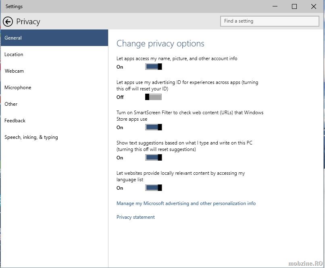Open Microphone privacy settings
This screenshot has width=325, height=268.
click(18, 88)
